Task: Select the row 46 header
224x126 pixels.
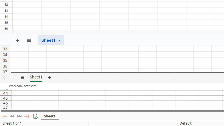Action: 5,103
